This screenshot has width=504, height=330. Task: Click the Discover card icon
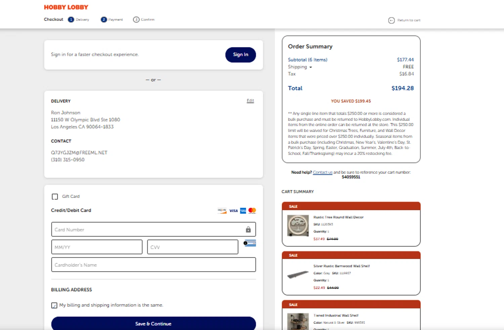[222, 211]
